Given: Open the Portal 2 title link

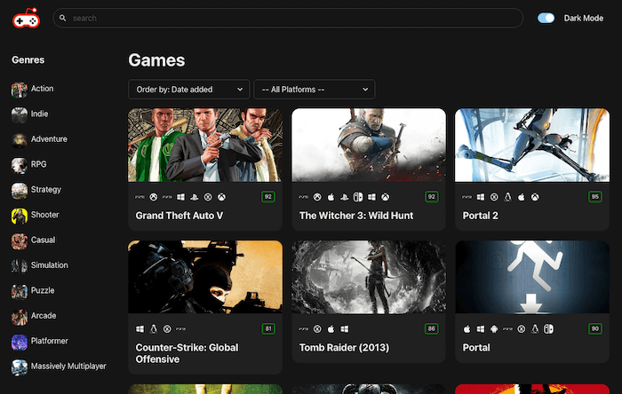Looking at the screenshot, I should pyautogui.click(x=480, y=216).
